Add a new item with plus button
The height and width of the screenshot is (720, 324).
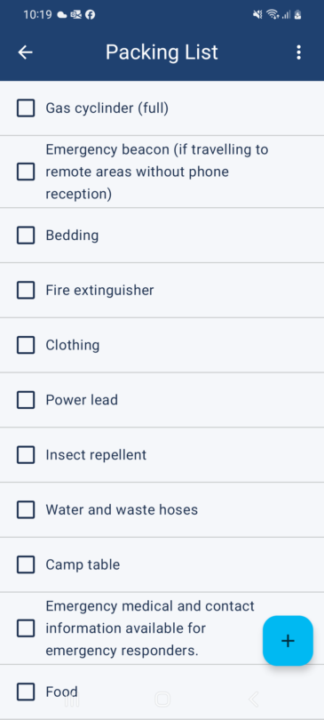[288, 641]
